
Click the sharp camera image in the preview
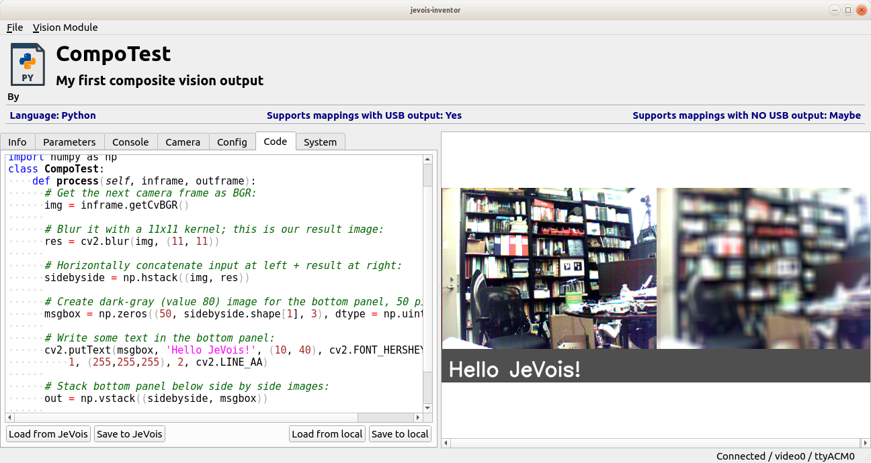[x=549, y=268]
